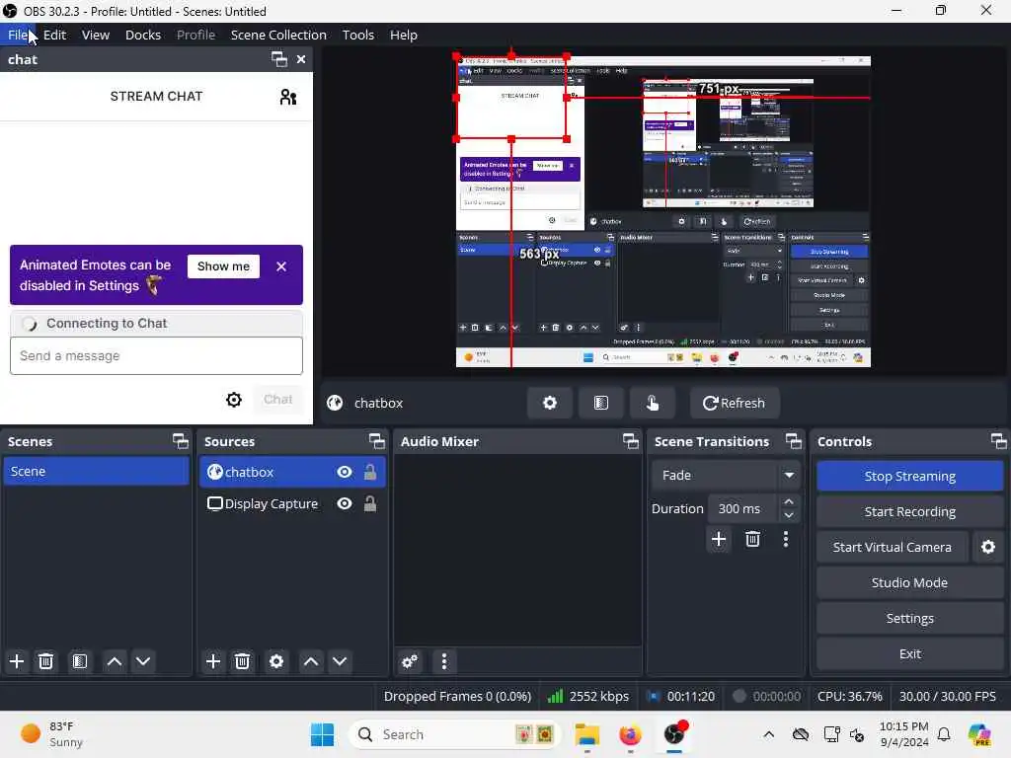
Task: Open the Profile menu
Action: (196, 35)
